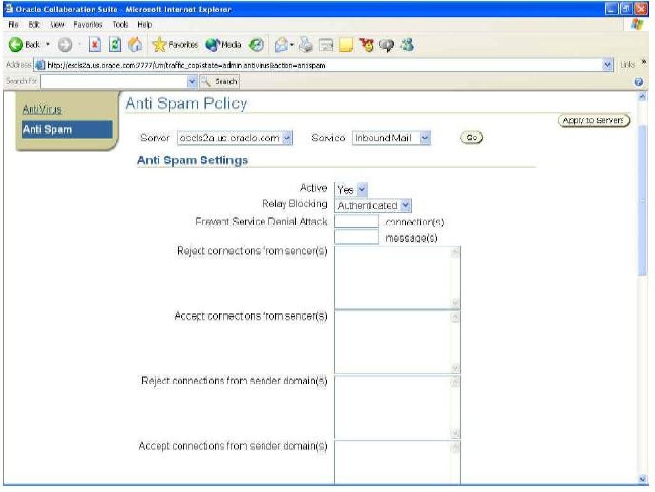
Task: Open the Relay Blocking dropdown
Action: [x=405, y=205]
